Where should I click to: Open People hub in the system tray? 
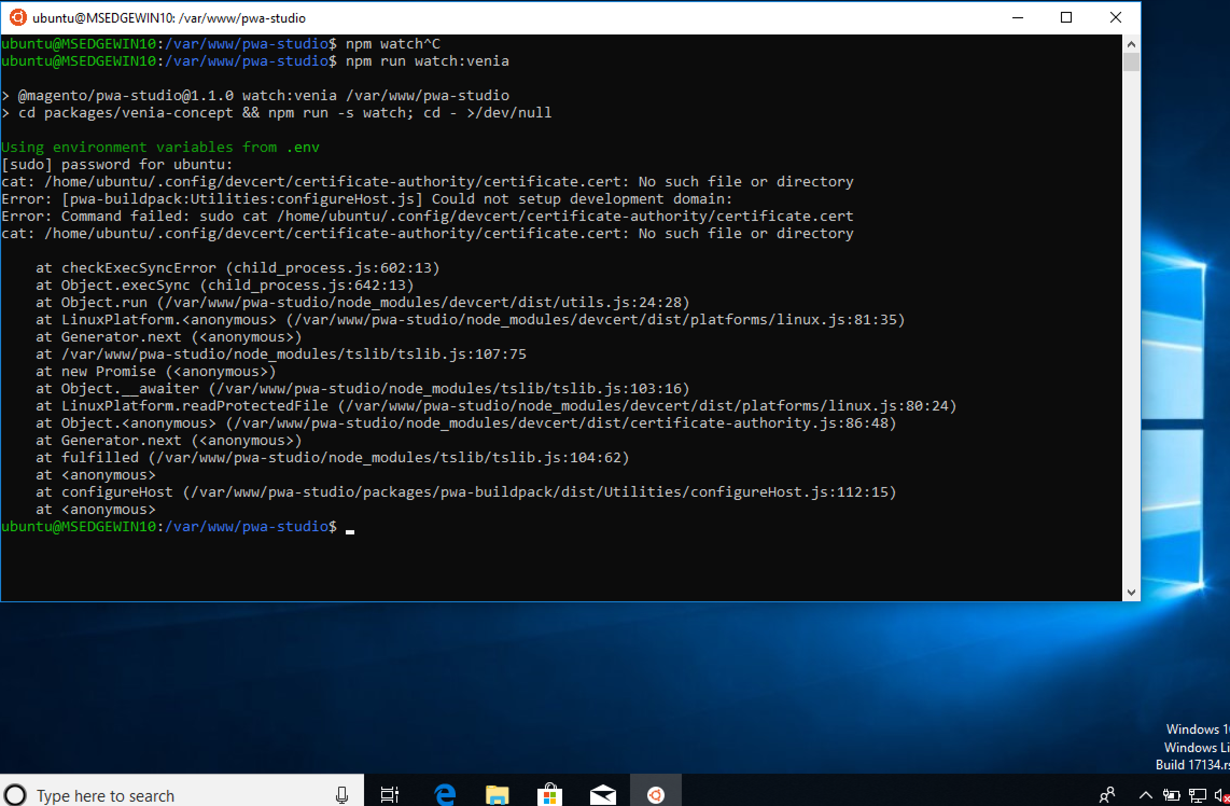(x=1108, y=795)
